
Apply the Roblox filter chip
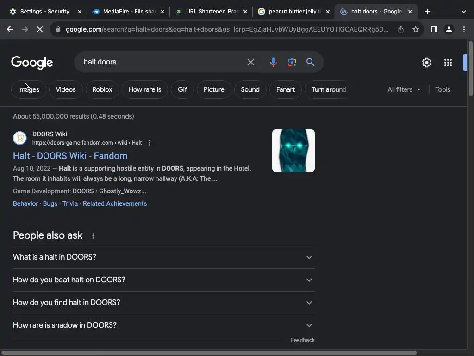102,89
